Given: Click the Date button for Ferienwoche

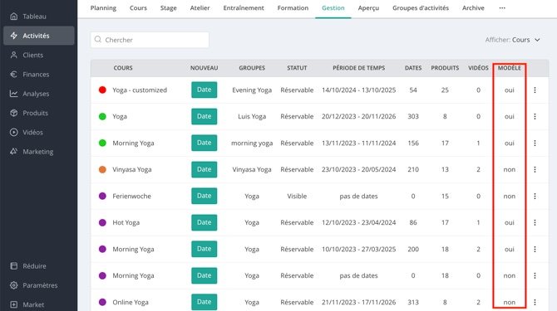Looking at the screenshot, I should pyautogui.click(x=205, y=196).
